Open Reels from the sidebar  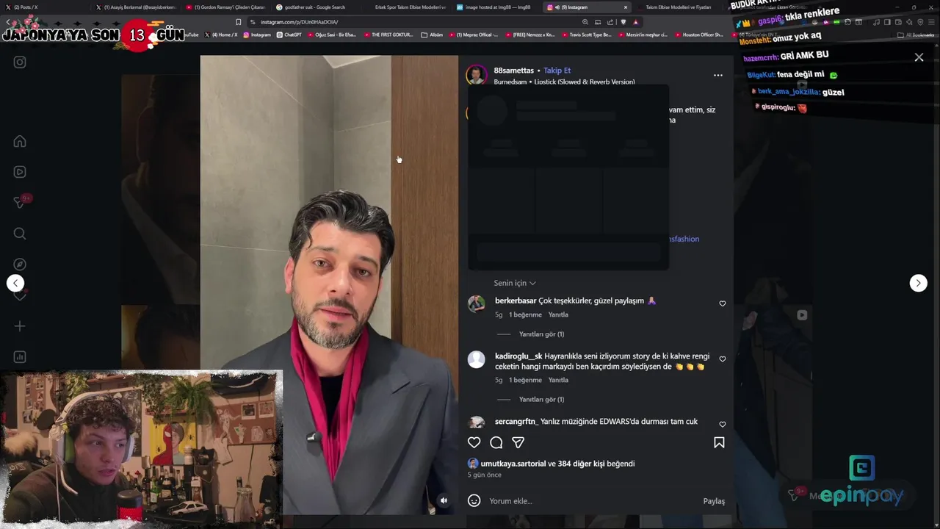(20, 172)
